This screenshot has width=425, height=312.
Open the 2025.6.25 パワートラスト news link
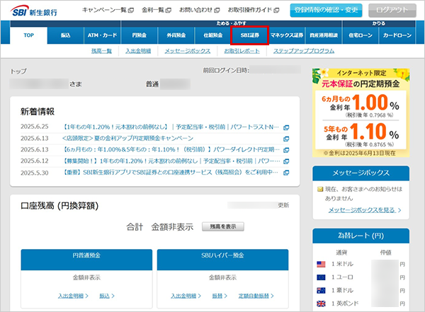coord(171,127)
